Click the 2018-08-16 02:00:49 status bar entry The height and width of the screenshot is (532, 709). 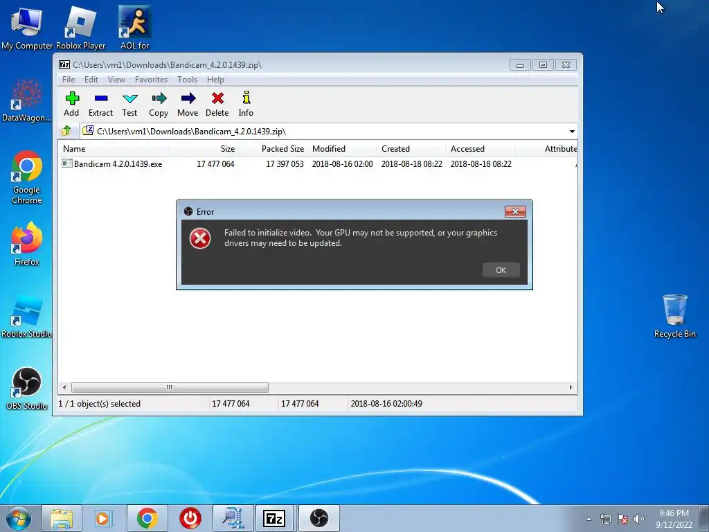coord(386,404)
